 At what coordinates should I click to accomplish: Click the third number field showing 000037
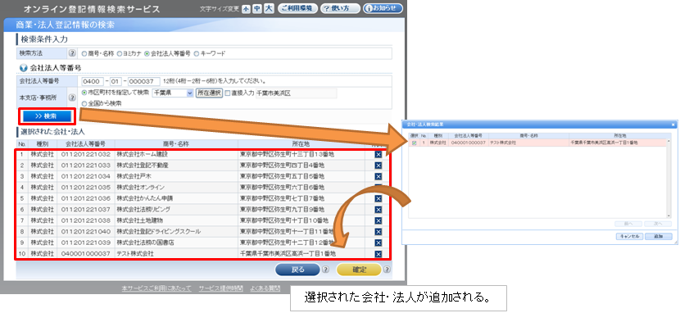143,81
